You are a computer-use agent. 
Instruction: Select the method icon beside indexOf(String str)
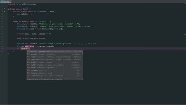[28, 73]
